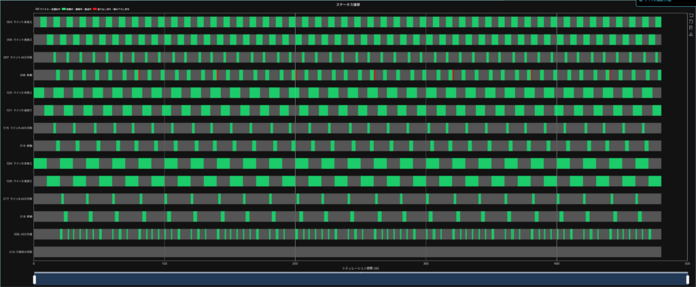Click the 400 tick label on time axis
The height and width of the screenshot is (287, 696).
pyautogui.click(x=557, y=263)
